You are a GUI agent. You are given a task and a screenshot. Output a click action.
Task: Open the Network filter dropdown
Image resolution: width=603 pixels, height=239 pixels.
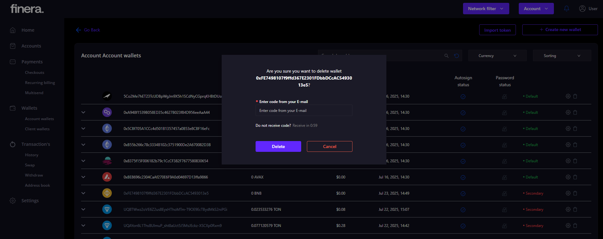tap(486, 9)
